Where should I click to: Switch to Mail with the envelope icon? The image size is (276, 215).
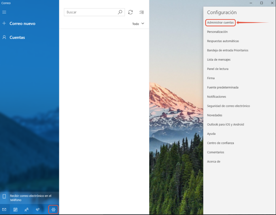4,209
